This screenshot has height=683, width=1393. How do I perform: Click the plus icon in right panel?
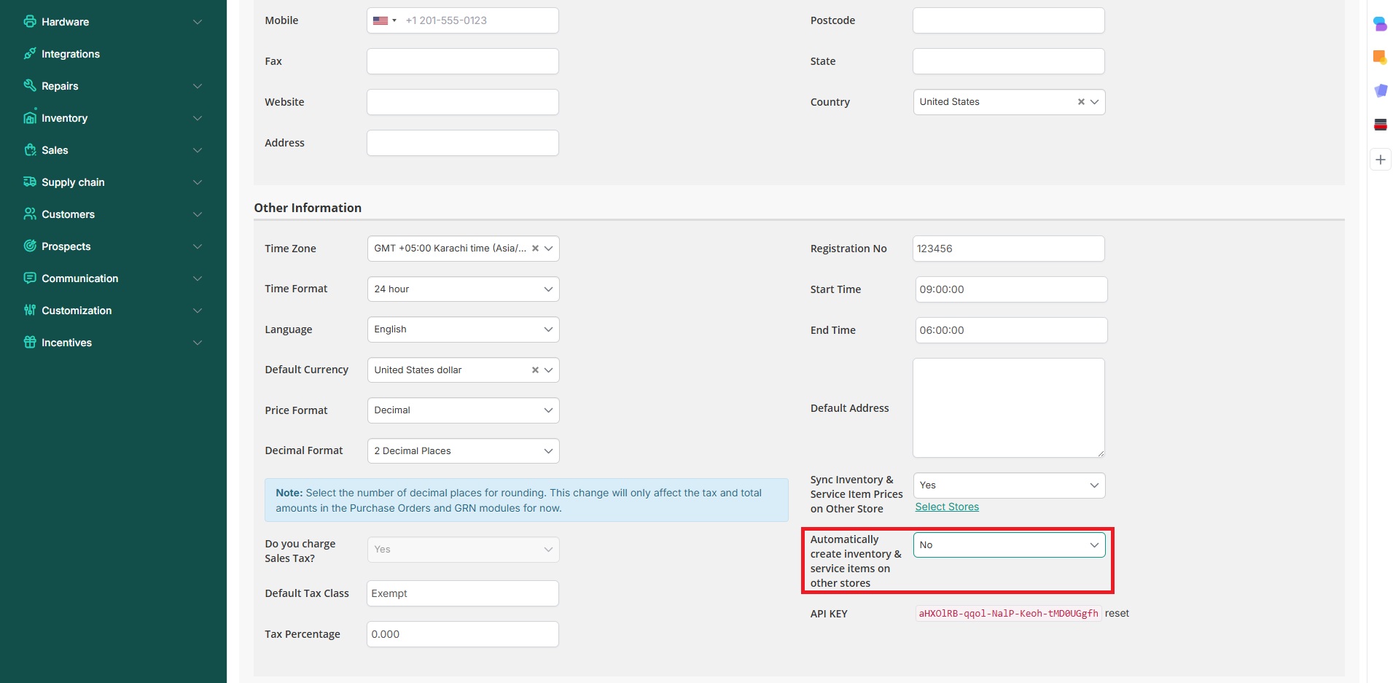(x=1380, y=160)
